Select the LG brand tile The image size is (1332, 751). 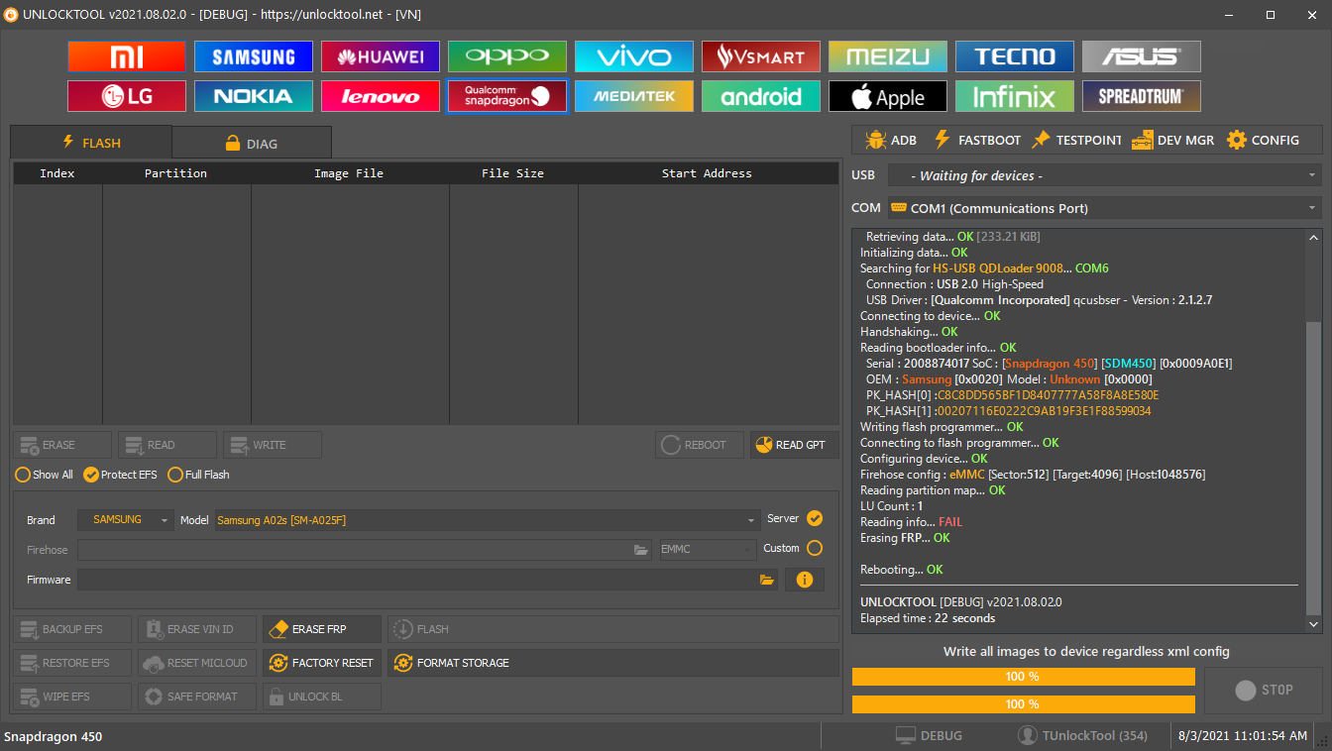point(127,96)
